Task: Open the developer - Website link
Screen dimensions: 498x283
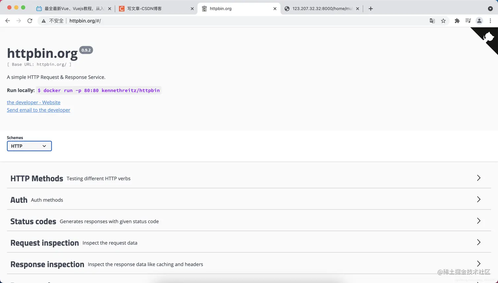Action: 34,102
